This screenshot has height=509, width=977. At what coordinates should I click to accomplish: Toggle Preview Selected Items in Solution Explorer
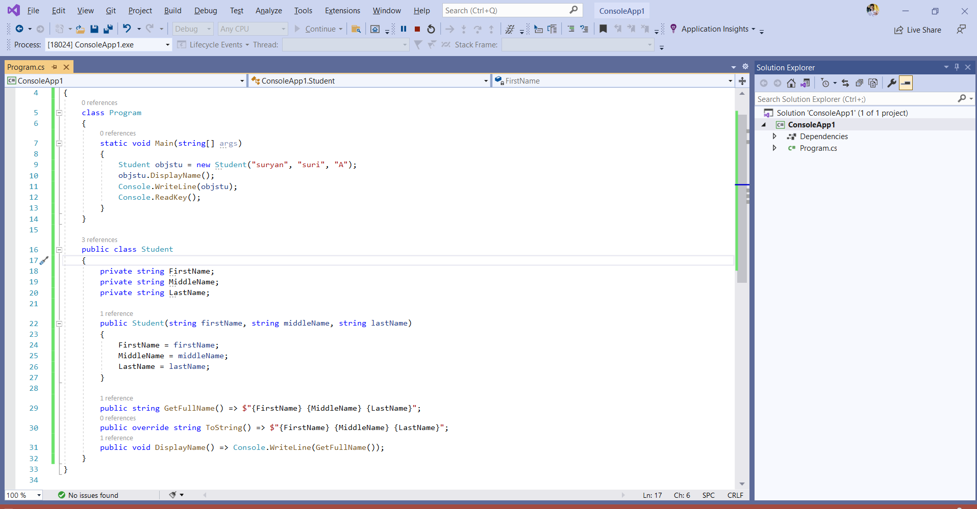(906, 83)
